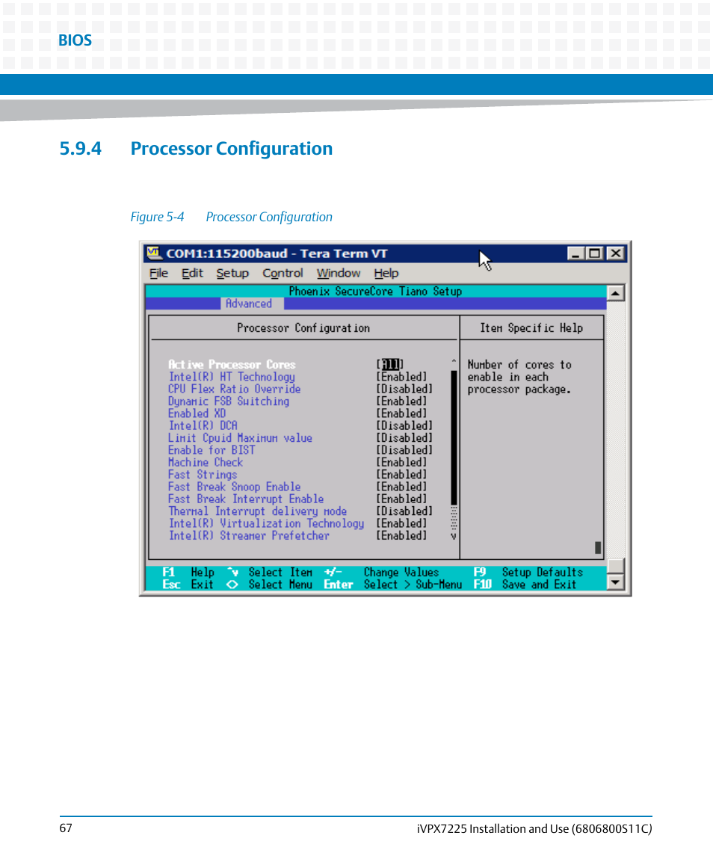
Task: Click [Enabled] value for Streamer Prefetcher
Action: (402, 535)
